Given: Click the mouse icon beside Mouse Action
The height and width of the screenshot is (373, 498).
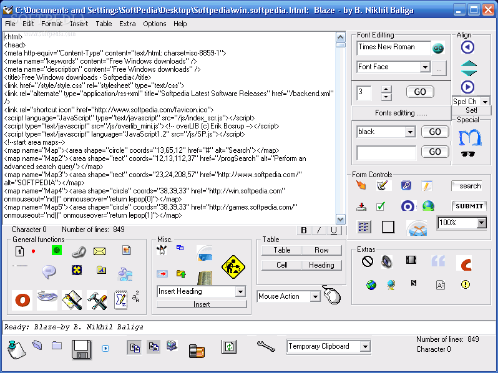Looking at the screenshot, I should (x=331, y=294).
